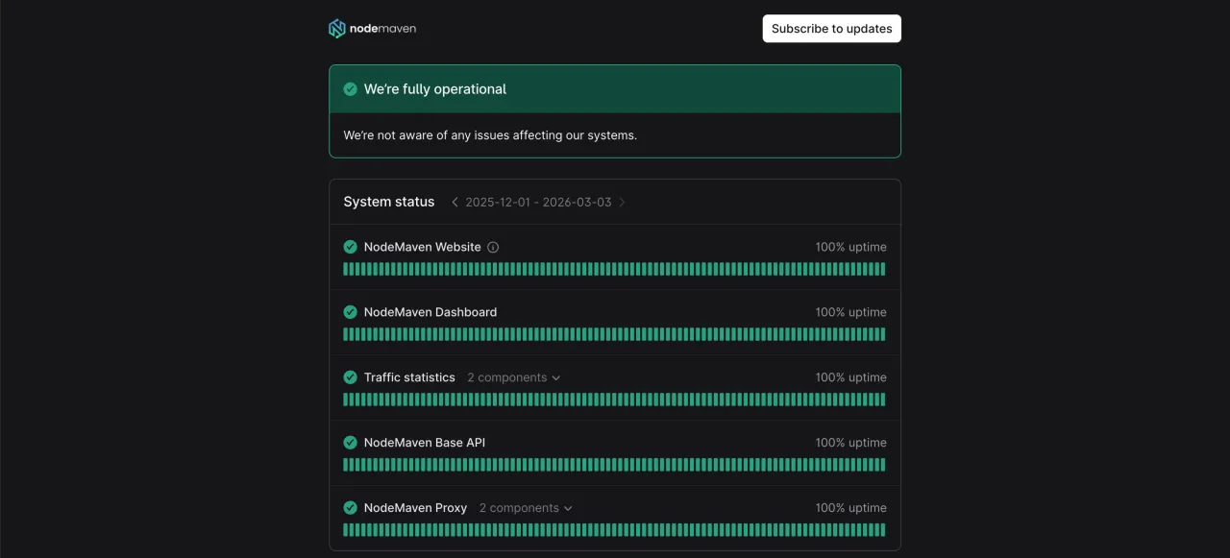Click the last bar in NodeMaven Dashboard timeline
1230x558 pixels.
(x=882, y=334)
